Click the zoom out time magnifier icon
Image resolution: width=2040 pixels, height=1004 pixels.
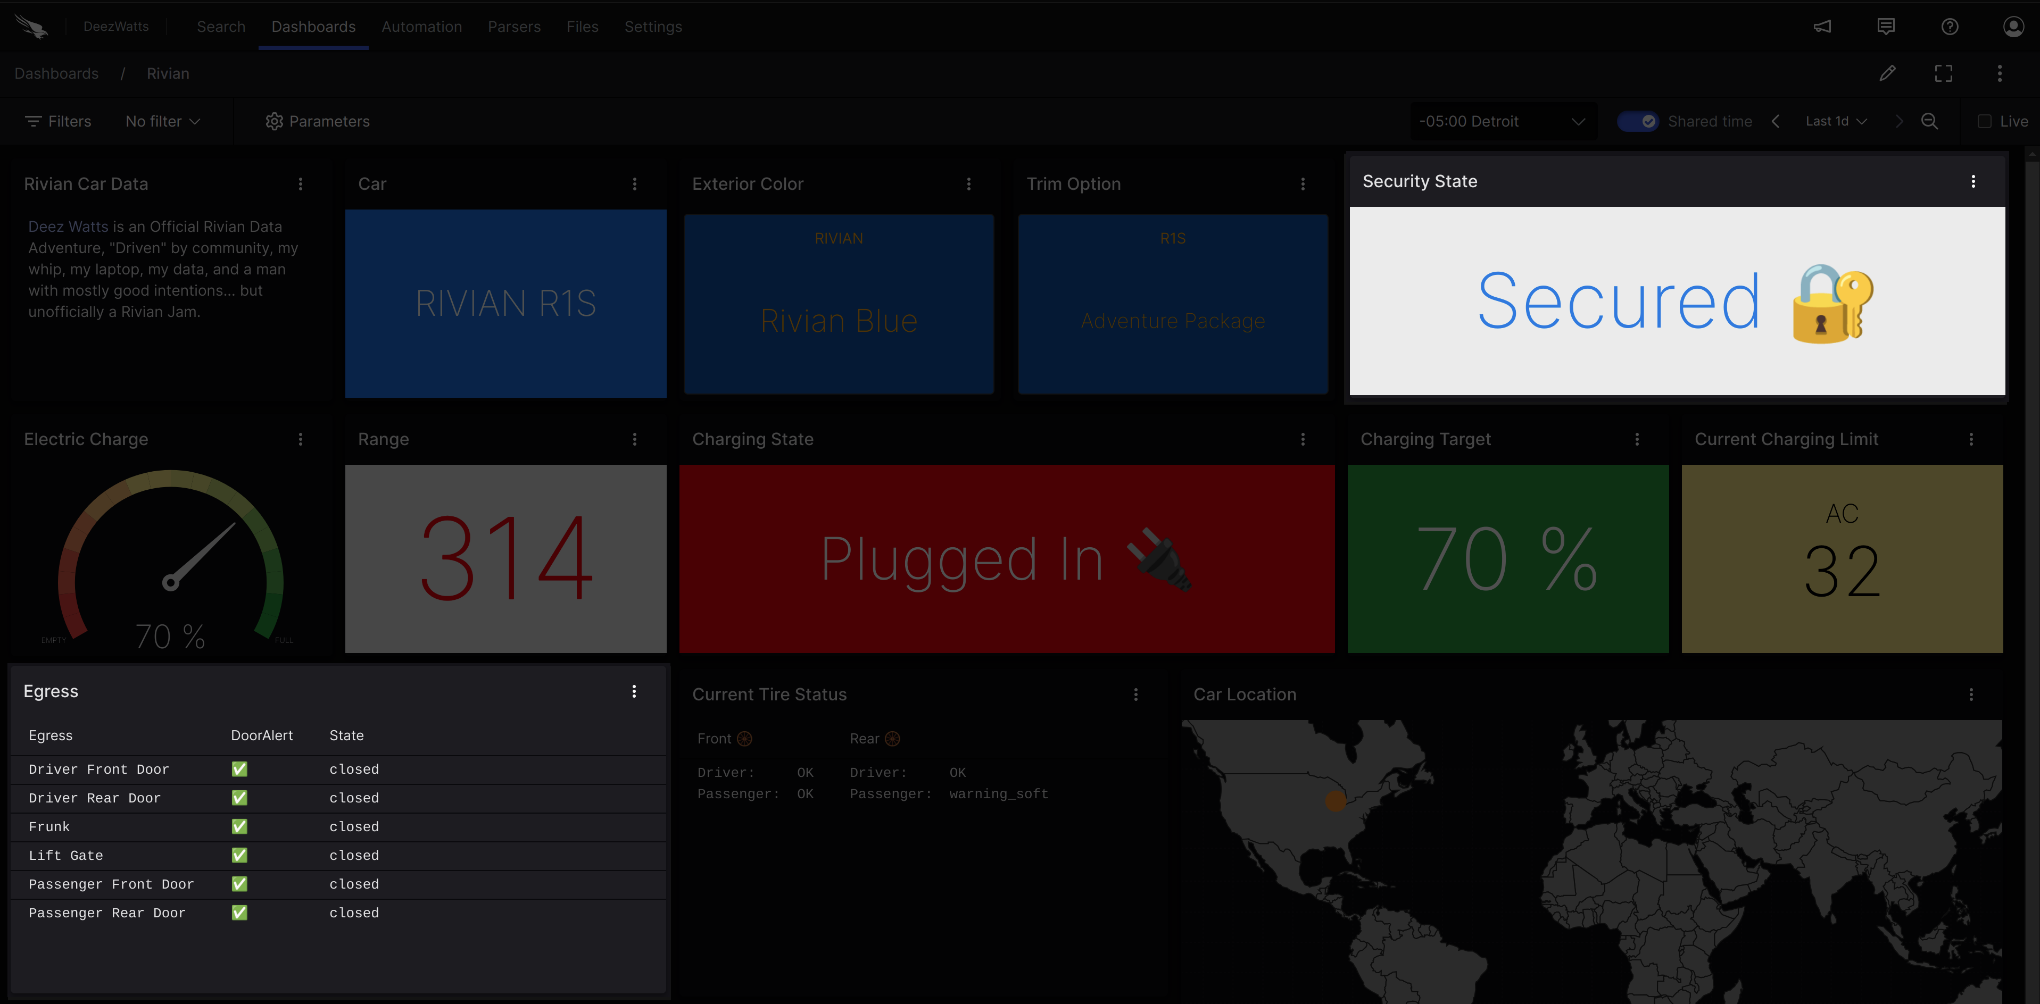coord(1929,121)
